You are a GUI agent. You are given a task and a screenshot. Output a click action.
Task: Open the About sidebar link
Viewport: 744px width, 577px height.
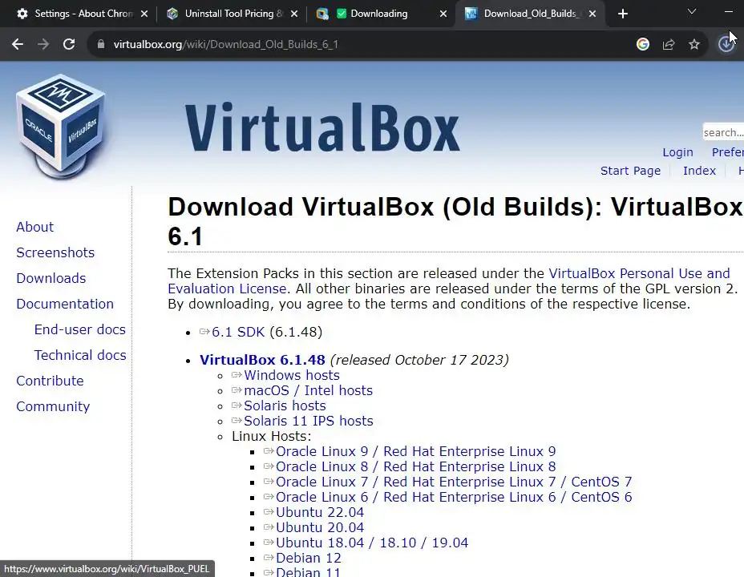click(34, 227)
